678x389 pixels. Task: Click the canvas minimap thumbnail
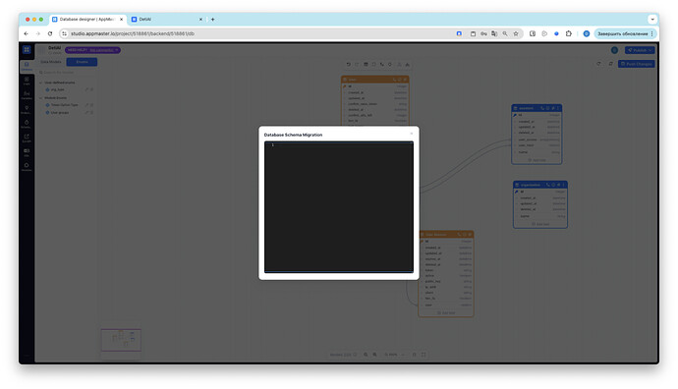point(121,340)
